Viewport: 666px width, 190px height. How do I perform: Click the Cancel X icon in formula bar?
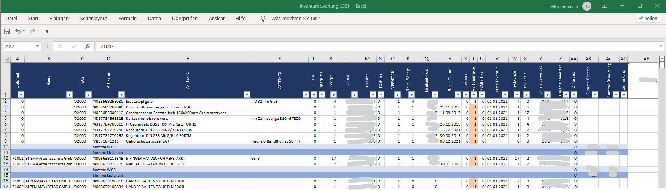coord(60,46)
